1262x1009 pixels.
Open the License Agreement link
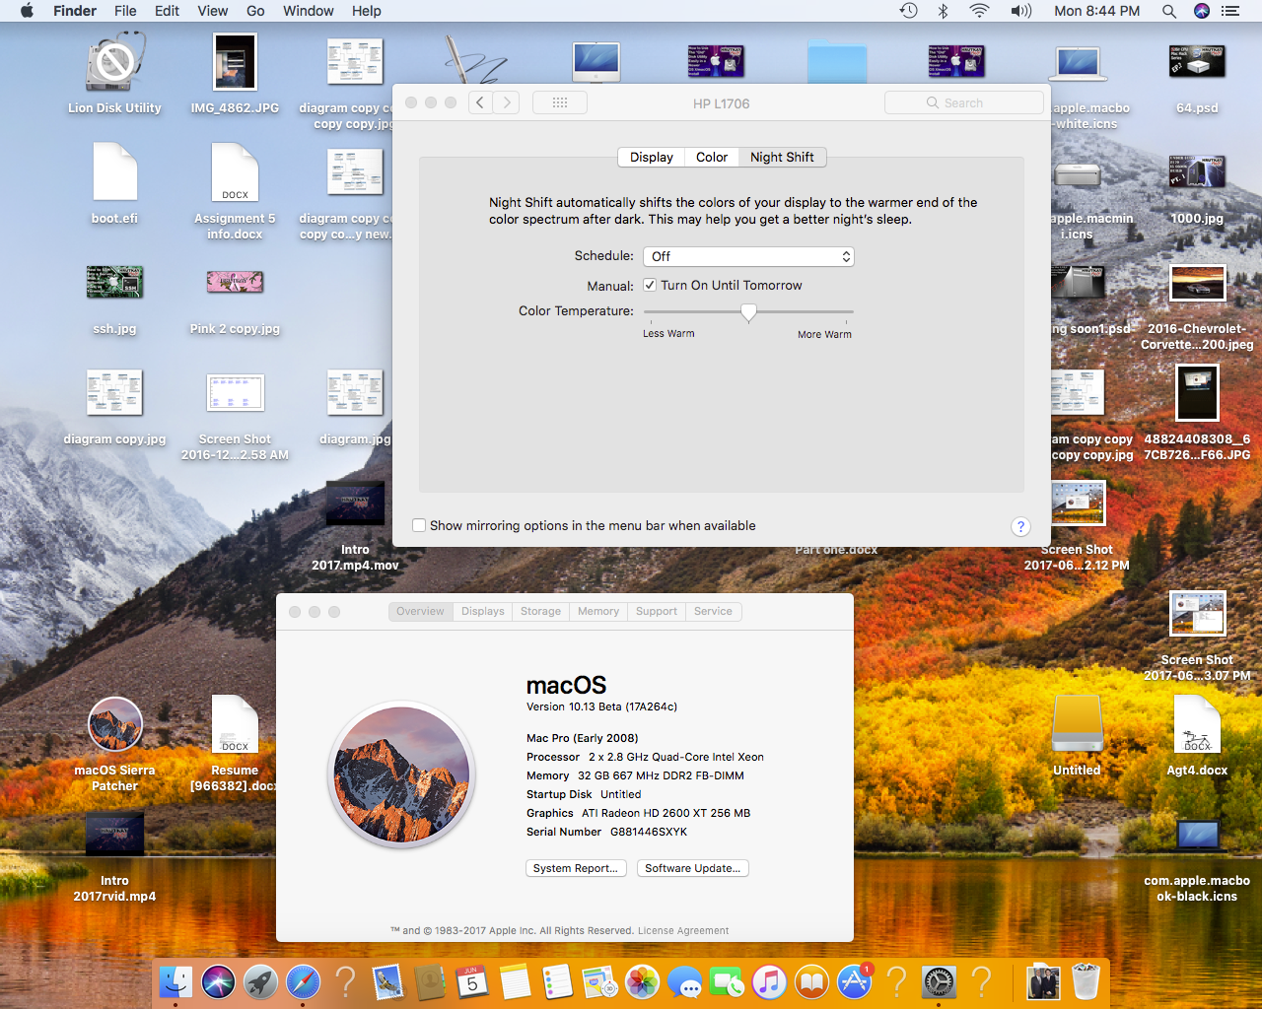click(x=683, y=930)
